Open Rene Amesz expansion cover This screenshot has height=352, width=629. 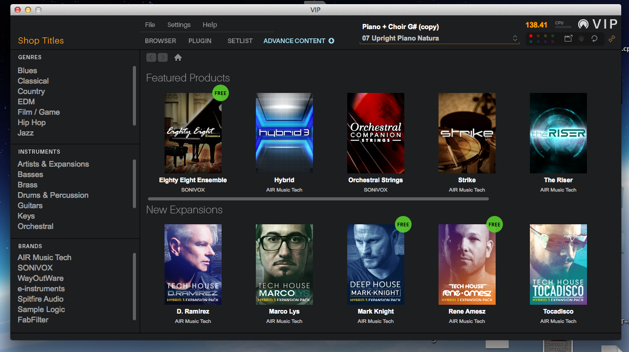[467, 264]
